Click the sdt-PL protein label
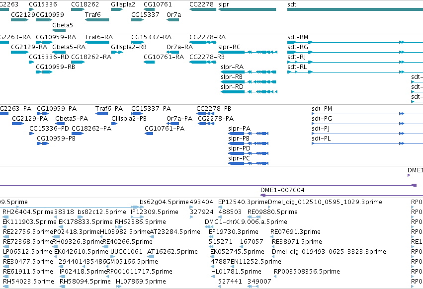The image size is (423, 289). tap(321, 139)
